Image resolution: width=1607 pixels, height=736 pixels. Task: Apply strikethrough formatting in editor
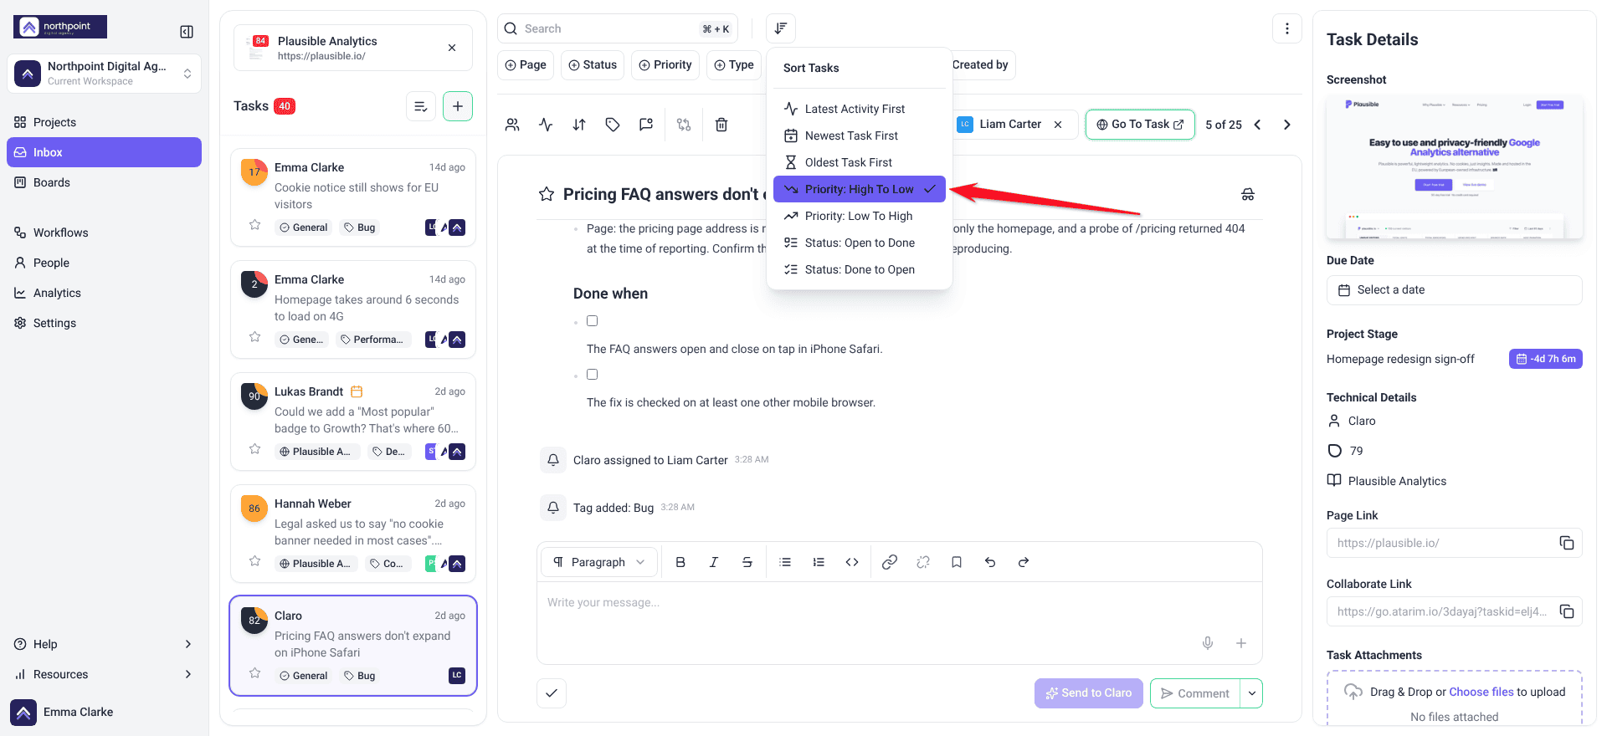click(x=747, y=562)
